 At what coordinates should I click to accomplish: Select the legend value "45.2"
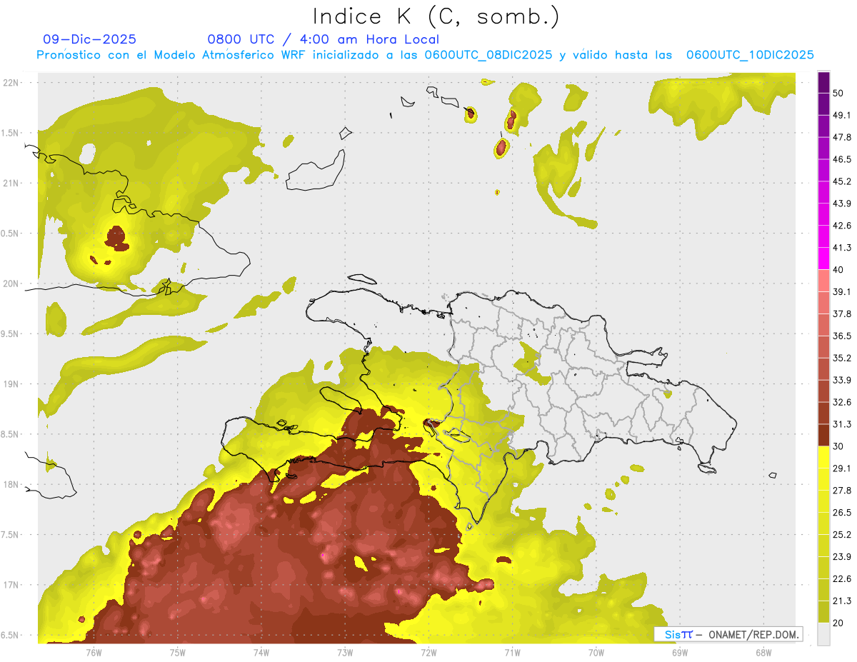[842, 181]
